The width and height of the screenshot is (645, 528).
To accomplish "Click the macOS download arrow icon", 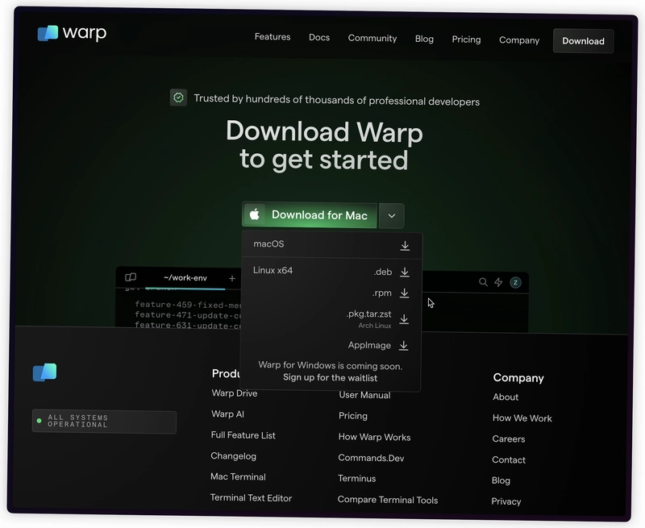I will [406, 246].
